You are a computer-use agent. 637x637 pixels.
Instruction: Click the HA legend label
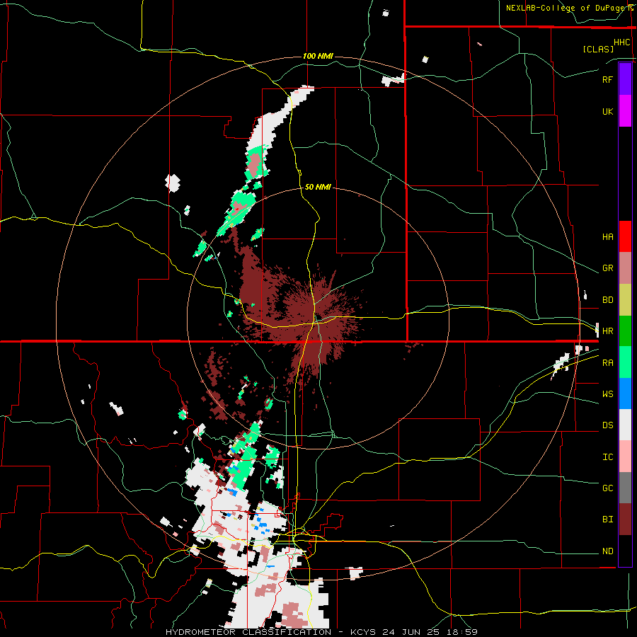pyautogui.click(x=607, y=237)
